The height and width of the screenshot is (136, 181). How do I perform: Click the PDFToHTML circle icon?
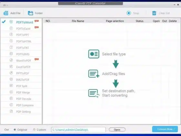point(11,41)
